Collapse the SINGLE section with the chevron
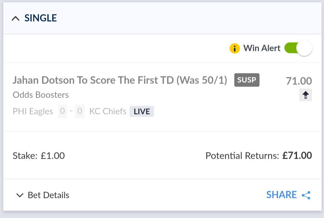324x218 pixels. pyautogui.click(x=15, y=19)
